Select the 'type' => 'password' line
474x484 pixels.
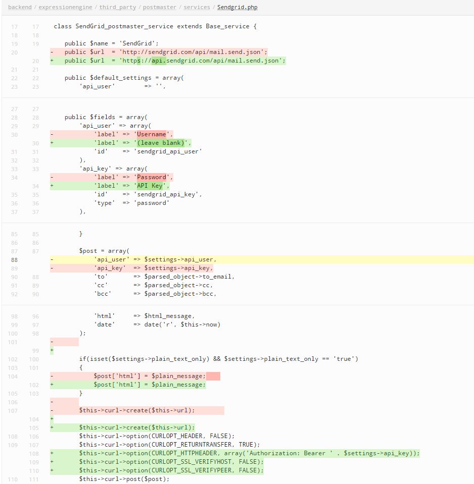tap(131, 203)
